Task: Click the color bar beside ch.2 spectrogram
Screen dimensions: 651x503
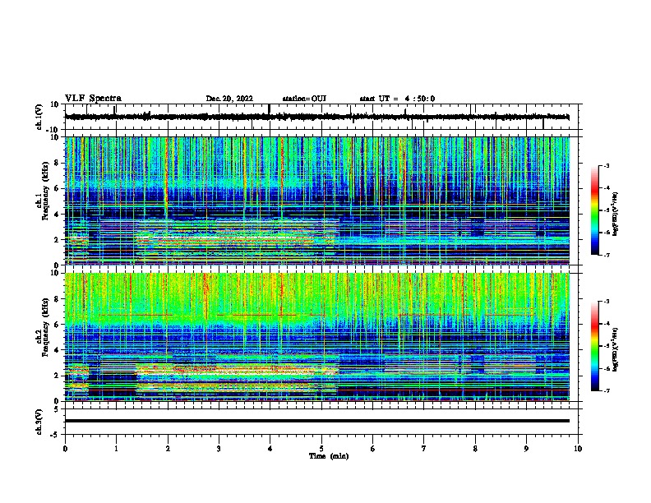Action: [594, 346]
